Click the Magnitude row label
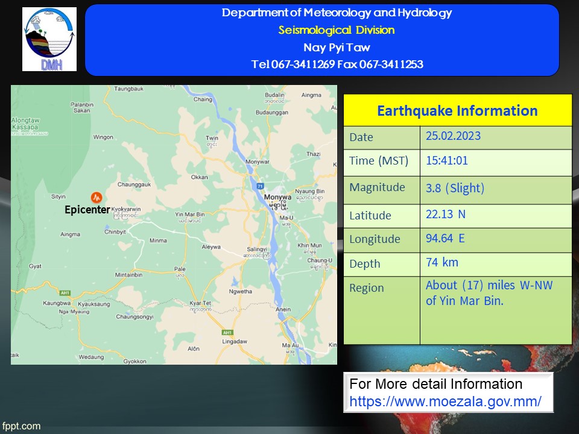 tap(377, 187)
